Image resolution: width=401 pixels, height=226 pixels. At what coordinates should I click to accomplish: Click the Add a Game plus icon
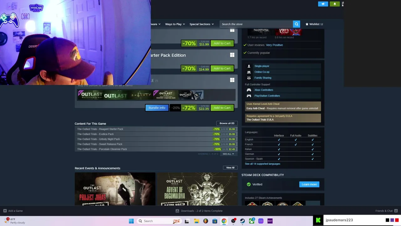click(x=5, y=211)
